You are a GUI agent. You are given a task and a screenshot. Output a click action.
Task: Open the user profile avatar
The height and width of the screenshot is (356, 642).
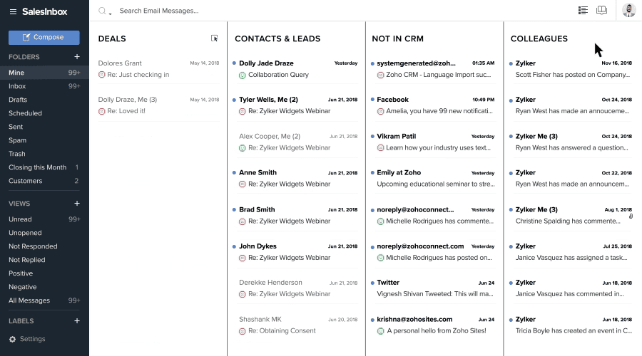(x=628, y=11)
